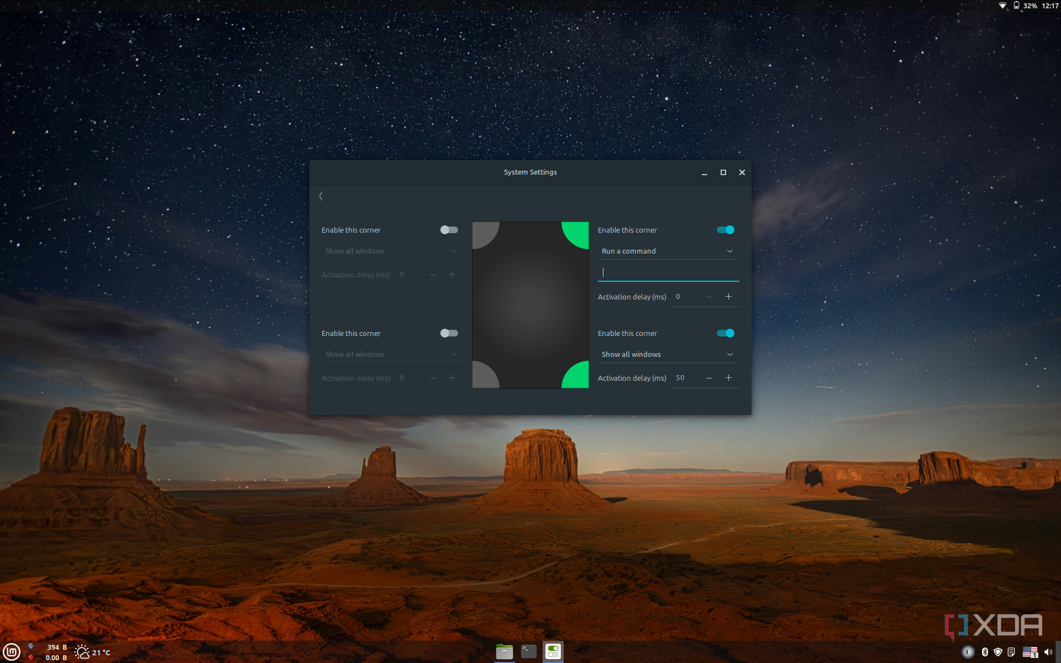Click the Bluetooth tray icon

point(985,652)
